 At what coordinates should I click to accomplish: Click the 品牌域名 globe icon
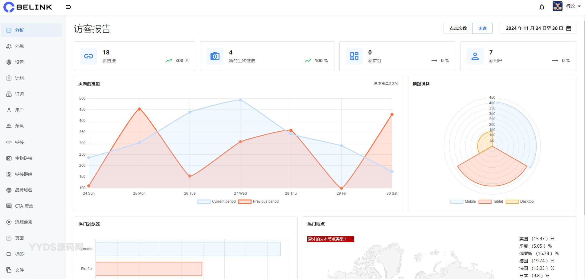coord(9,190)
